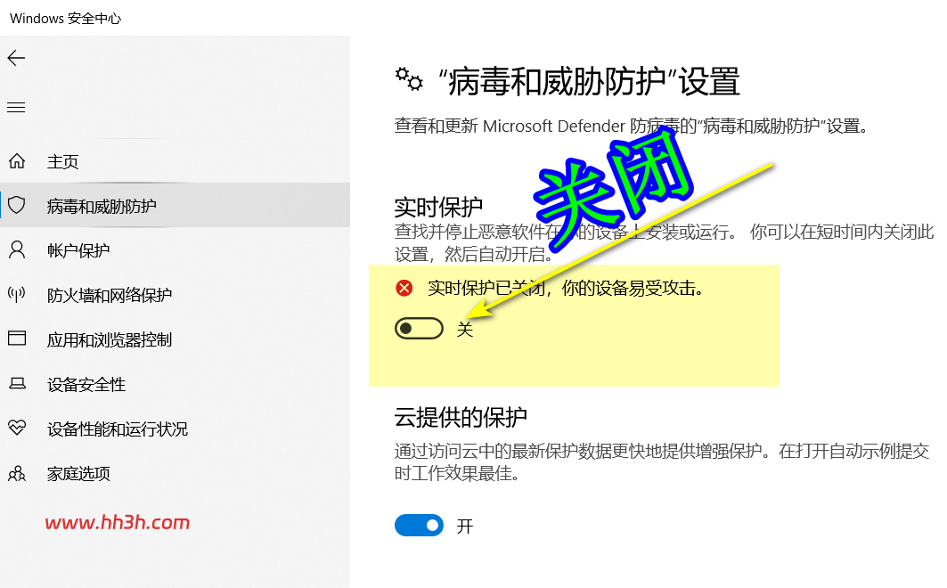Click the heart icon for 设备性能和运行状况
Screen dimensions: 947x588
(17, 428)
